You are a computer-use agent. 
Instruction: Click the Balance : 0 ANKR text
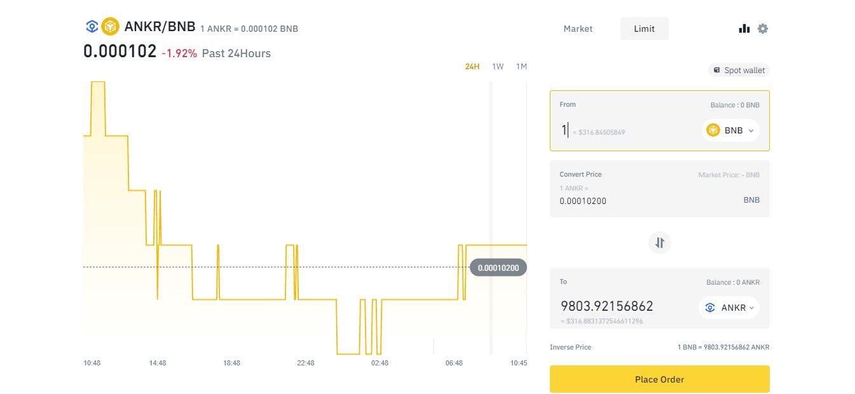pyautogui.click(x=733, y=283)
